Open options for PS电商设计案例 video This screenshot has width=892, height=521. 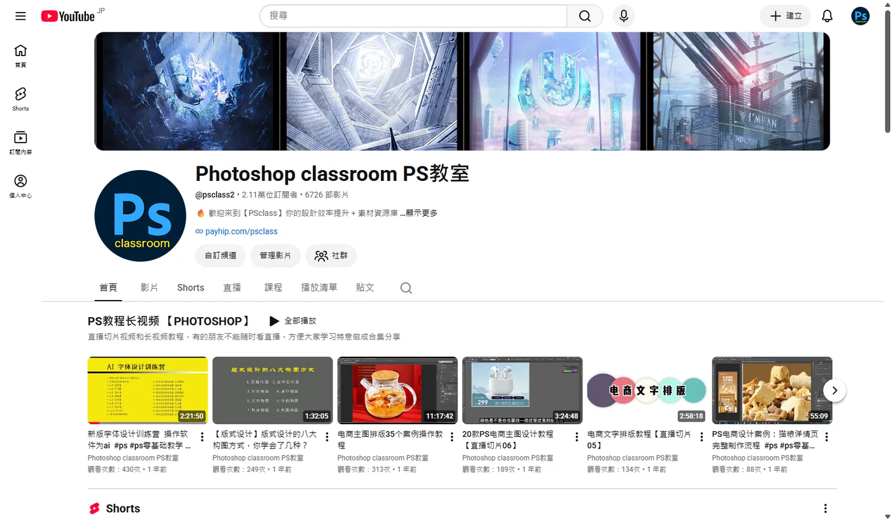pos(826,437)
